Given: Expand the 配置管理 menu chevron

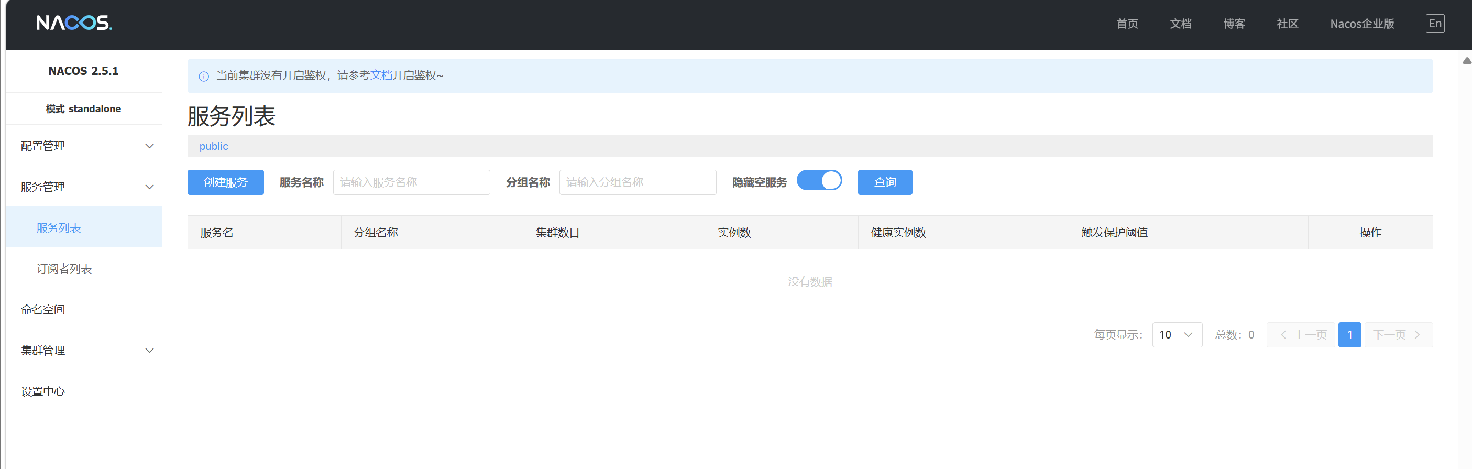Looking at the screenshot, I should point(149,146).
